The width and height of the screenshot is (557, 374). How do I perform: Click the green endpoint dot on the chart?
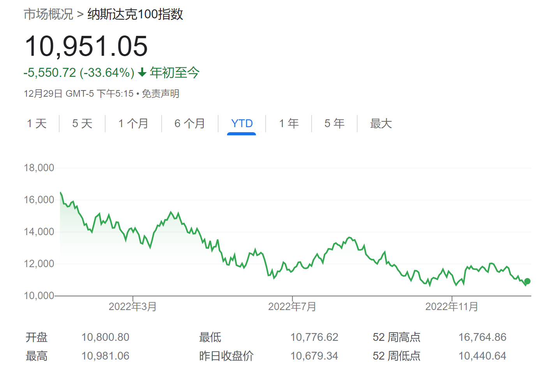(527, 281)
